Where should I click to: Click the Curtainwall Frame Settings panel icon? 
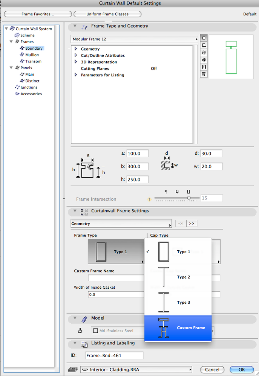point(84,212)
